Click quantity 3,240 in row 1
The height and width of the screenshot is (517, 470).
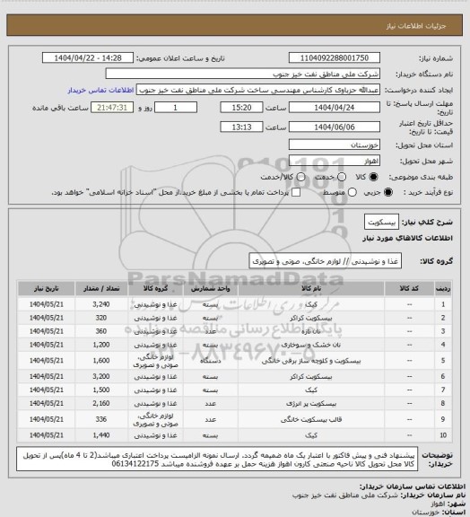pos(101,304)
